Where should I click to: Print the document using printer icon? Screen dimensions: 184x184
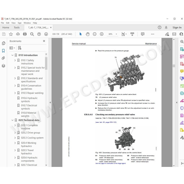[x=25, y=34]
